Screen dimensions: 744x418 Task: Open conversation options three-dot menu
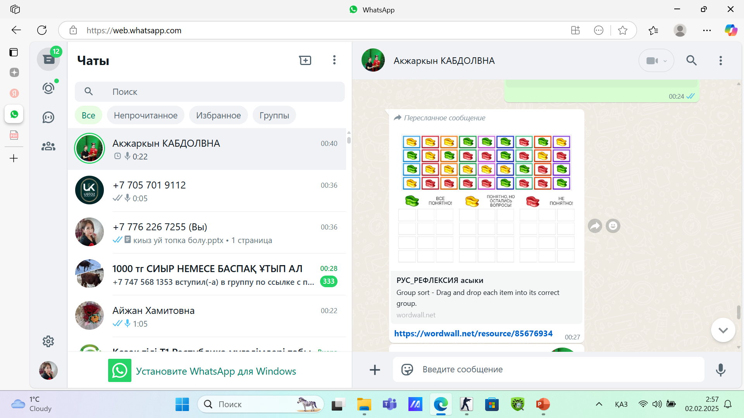(x=720, y=61)
